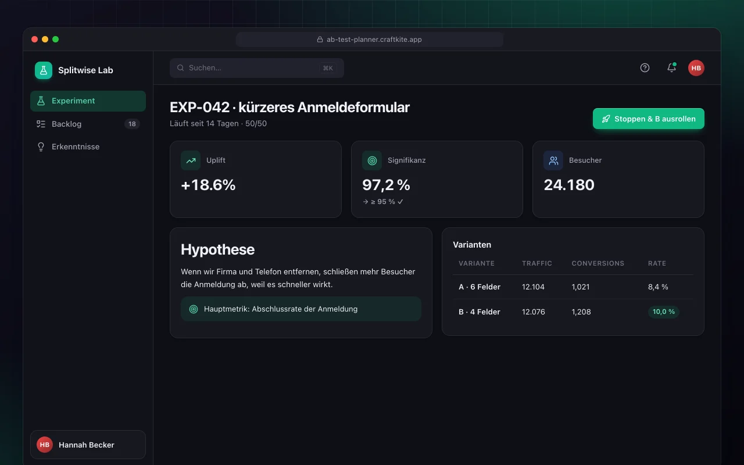Open the Backlog sidebar item
The height and width of the screenshot is (465, 744).
(x=88, y=124)
